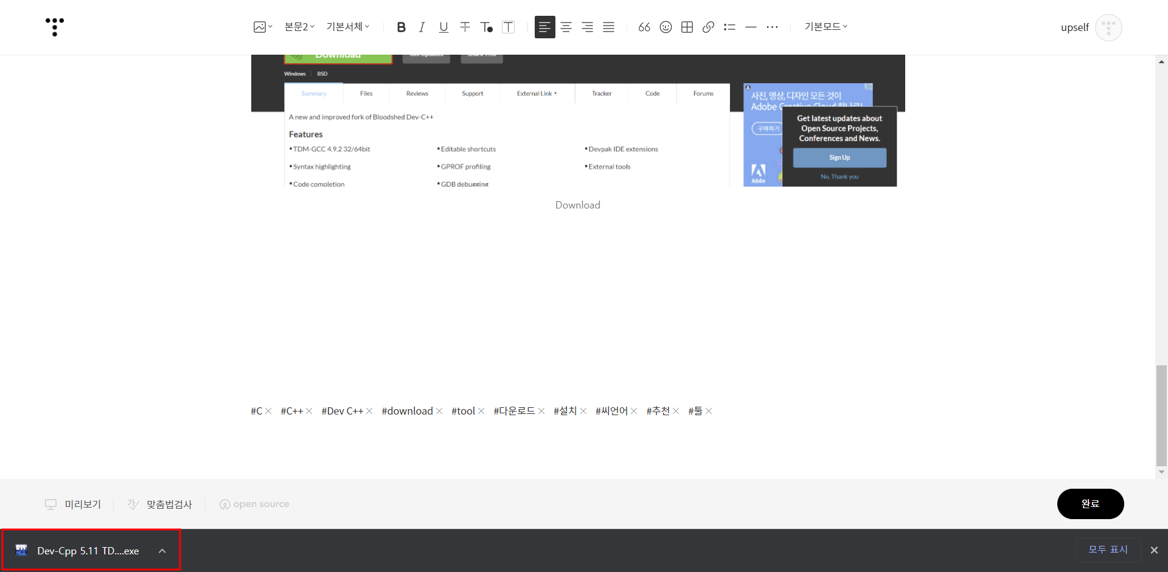Insert a bulleted list
The height and width of the screenshot is (572, 1168).
tap(729, 27)
